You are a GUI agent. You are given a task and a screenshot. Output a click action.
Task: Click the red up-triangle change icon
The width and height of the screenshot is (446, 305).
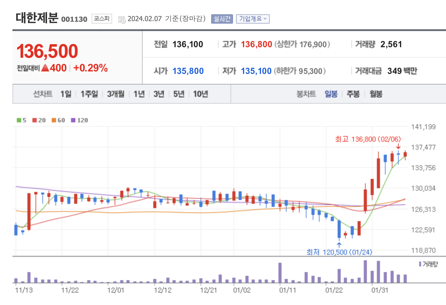coord(45,68)
